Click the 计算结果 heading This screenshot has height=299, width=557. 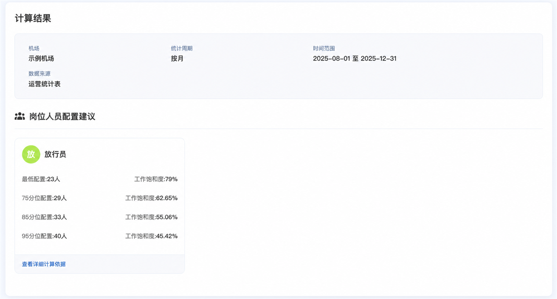pos(33,18)
